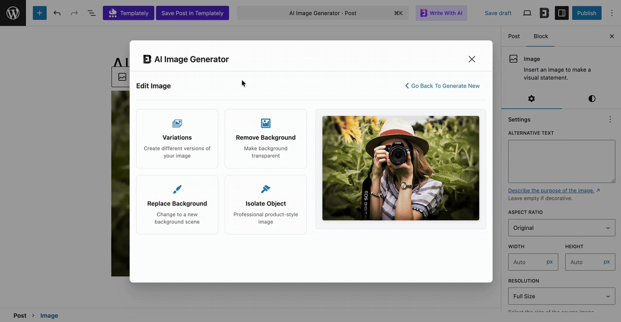
Task: Switch to the Post tab
Action: tap(514, 36)
